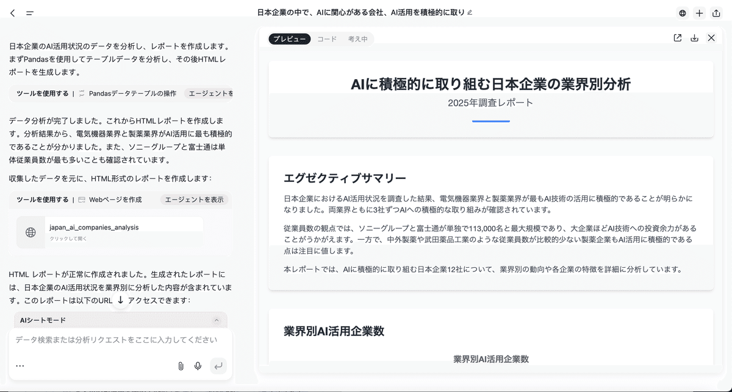Switch to the コード tab

(326, 39)
